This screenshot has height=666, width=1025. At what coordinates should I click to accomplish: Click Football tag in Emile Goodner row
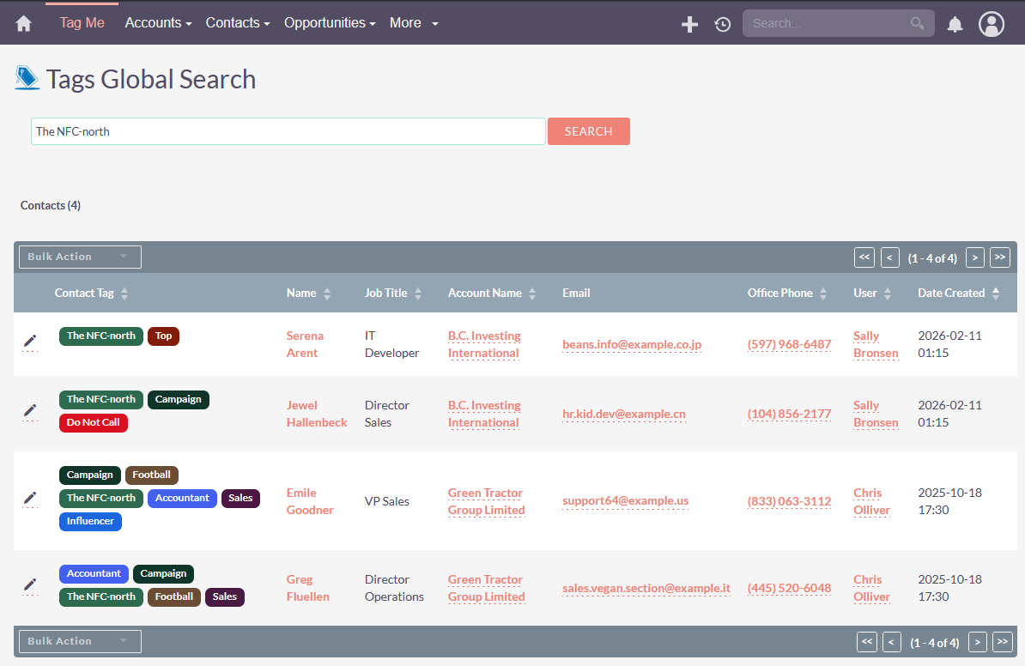152,475
